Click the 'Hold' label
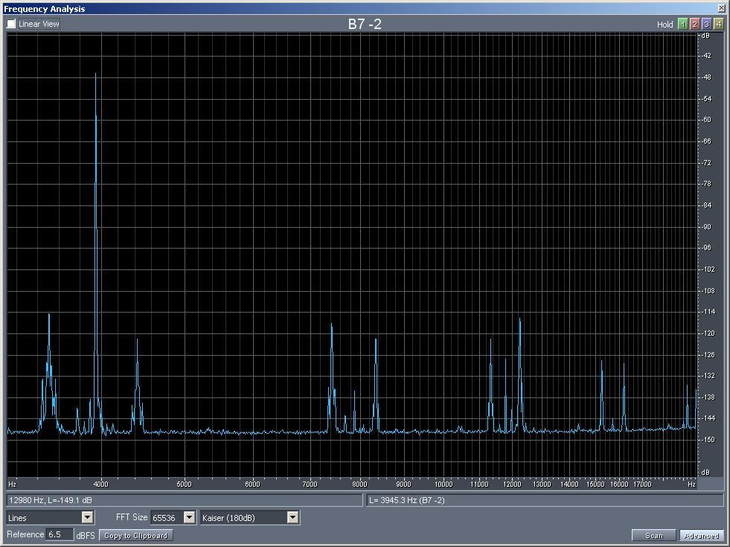 pos(665,25)
